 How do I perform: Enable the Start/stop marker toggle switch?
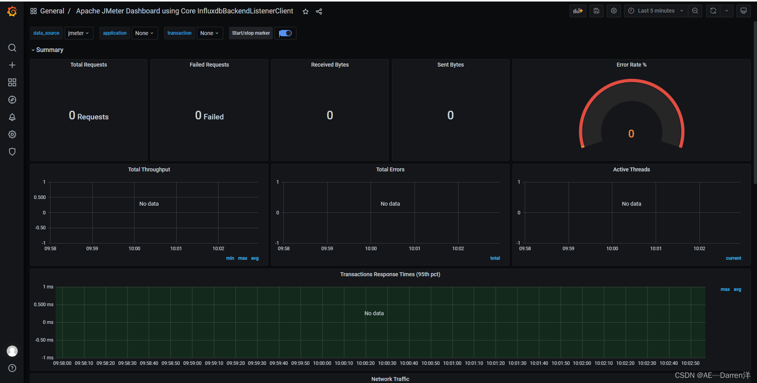pyautogui.click(x=285, y=33)
